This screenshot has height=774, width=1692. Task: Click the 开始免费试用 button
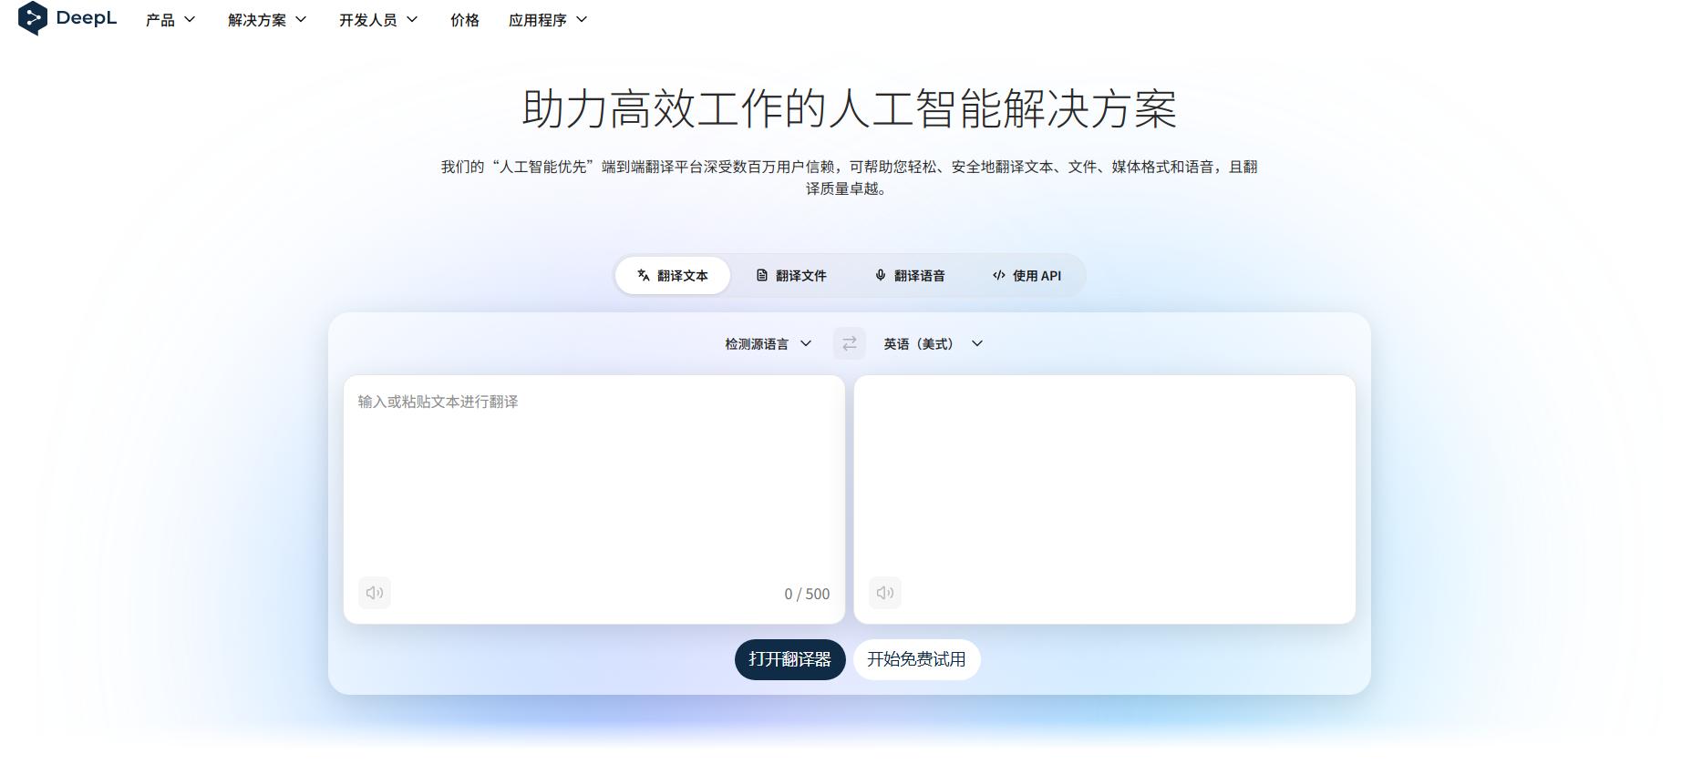click(916, 659)
